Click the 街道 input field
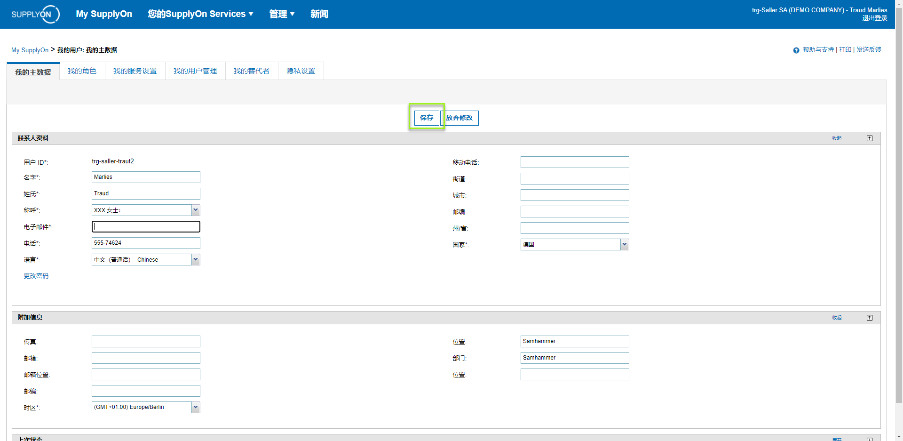Image resolution: width=903 pixels, height=441 pixels. [575, 178]
